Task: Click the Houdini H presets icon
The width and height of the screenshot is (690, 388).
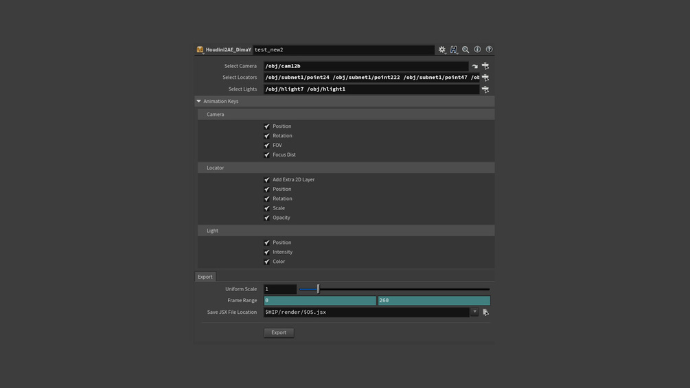Action: (x=454, y=49)
